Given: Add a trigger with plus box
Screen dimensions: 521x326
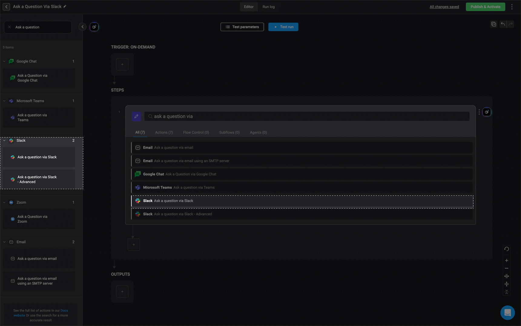Looking at the screenshot, I should coord(122,64).
